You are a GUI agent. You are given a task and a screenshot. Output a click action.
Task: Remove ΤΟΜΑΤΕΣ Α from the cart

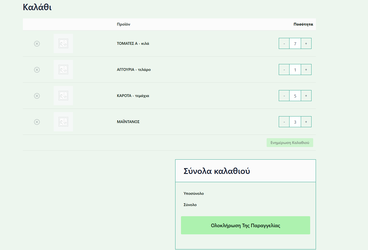coord(37,44)
